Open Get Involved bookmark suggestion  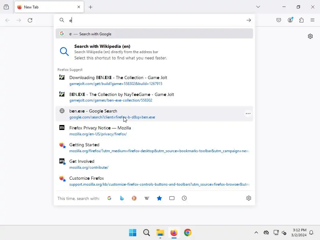pyautogui.click(x=154, y=164)
